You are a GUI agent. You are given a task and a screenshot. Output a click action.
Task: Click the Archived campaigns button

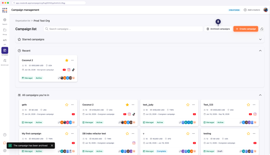coord(218,29)
